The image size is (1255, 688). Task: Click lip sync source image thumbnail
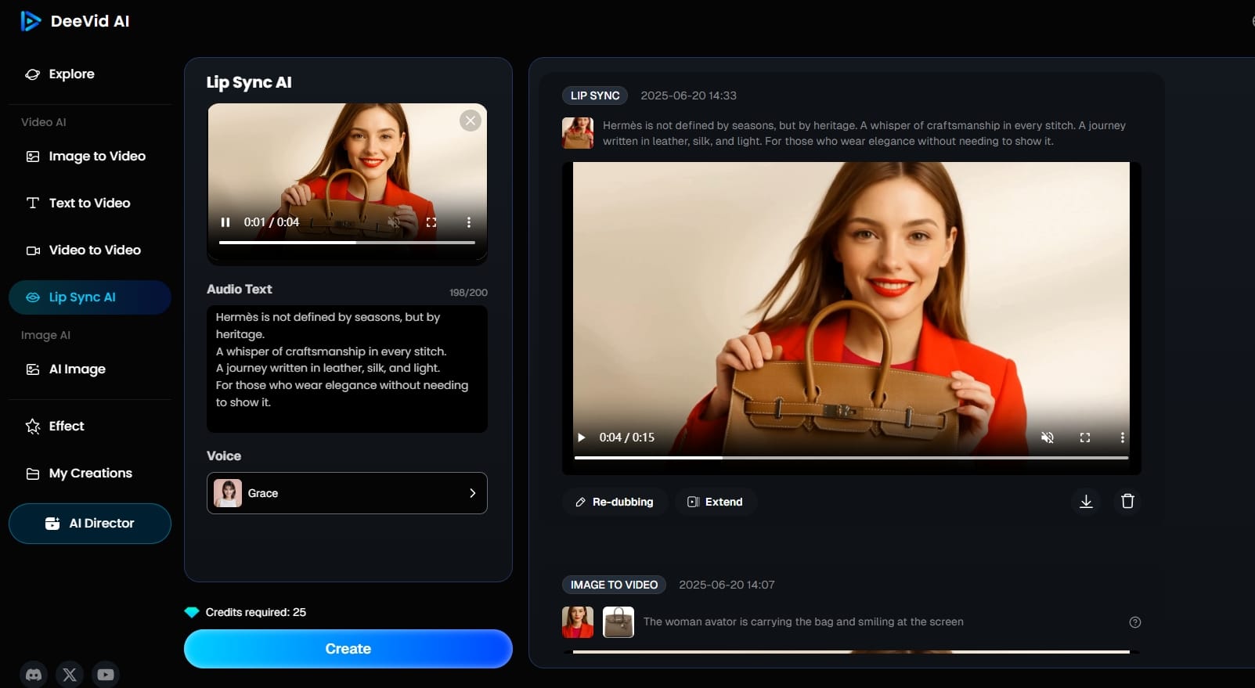click(x=578, y=133)
